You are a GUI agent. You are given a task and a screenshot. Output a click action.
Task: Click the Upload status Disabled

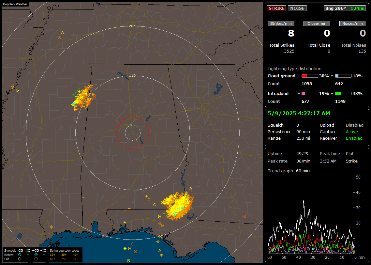[x=354, y=125]
